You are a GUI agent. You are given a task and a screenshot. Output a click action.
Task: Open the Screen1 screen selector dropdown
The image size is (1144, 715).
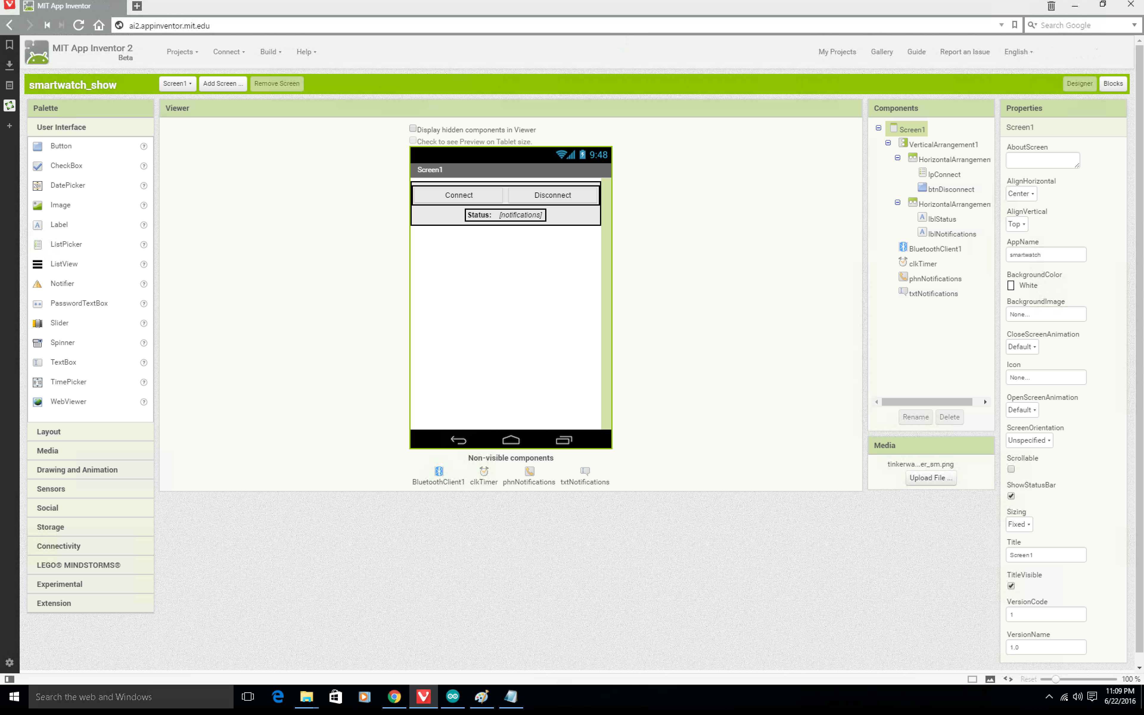(177, 84)
